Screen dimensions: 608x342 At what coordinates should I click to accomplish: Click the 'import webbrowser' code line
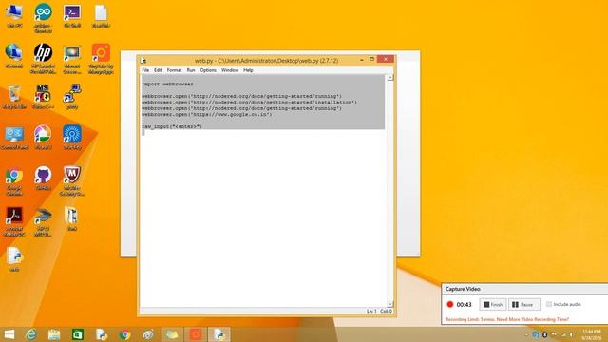(x=167, y=84)
